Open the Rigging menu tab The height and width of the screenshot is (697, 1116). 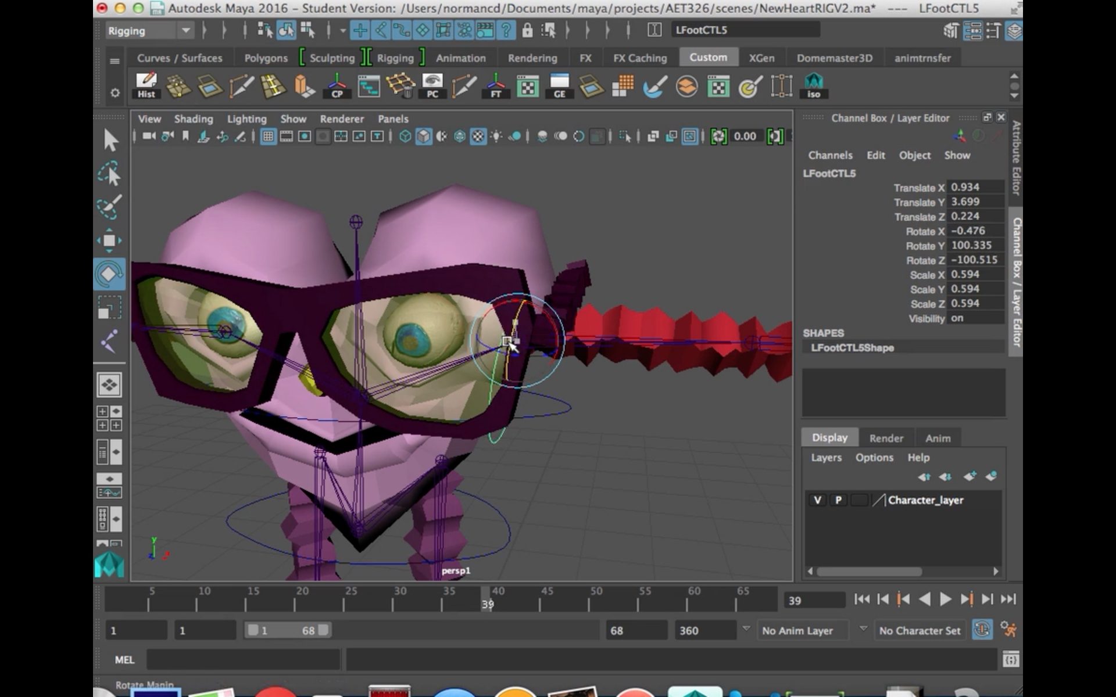pos(395,58)
